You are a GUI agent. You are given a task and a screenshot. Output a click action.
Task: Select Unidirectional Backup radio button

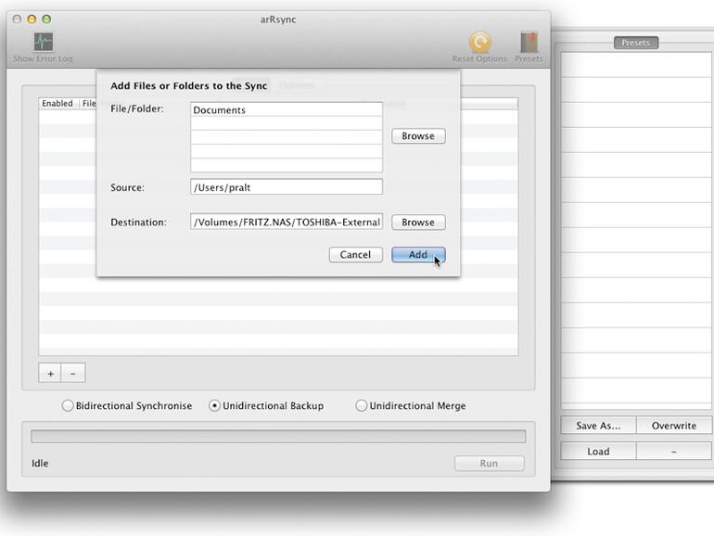point(215,405)
